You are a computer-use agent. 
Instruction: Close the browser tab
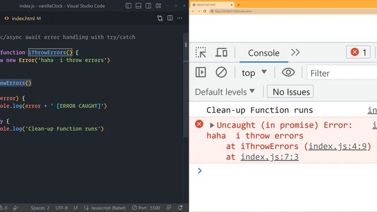tap(232, 5)
